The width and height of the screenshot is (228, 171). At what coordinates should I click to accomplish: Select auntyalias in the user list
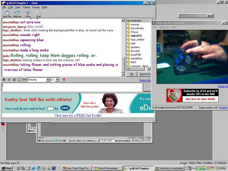coord(136,21)
